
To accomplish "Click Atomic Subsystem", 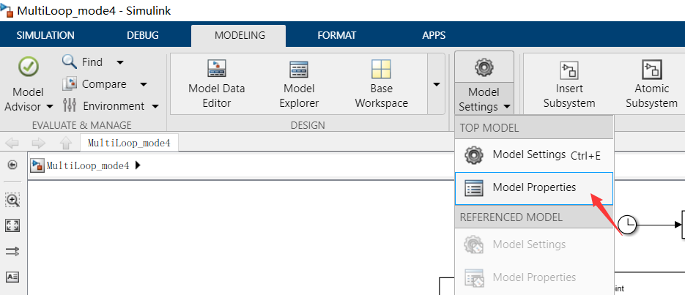I will 651,84.
